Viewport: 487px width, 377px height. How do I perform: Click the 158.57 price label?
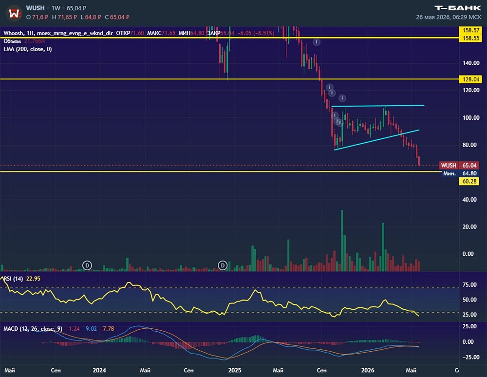click(471, 30)
